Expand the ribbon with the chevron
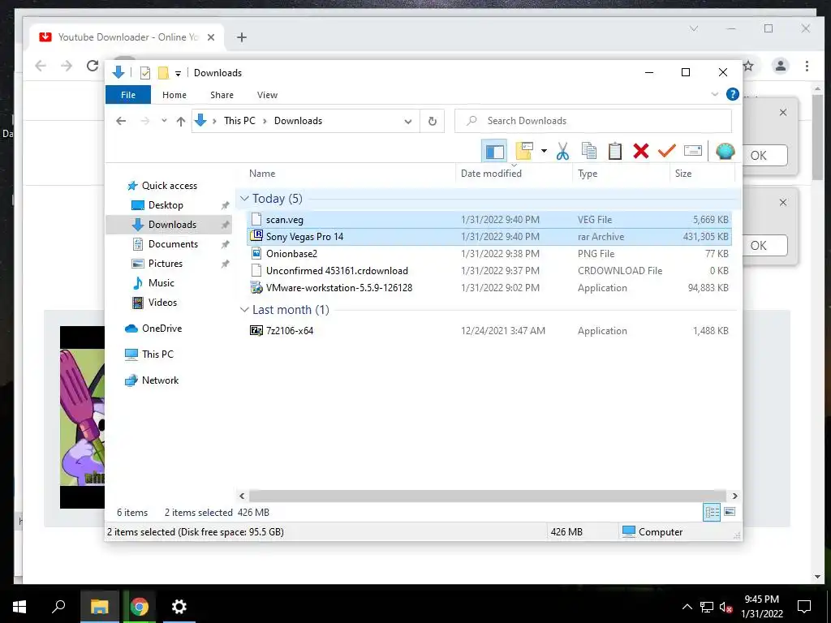 [x=714, y=94]
